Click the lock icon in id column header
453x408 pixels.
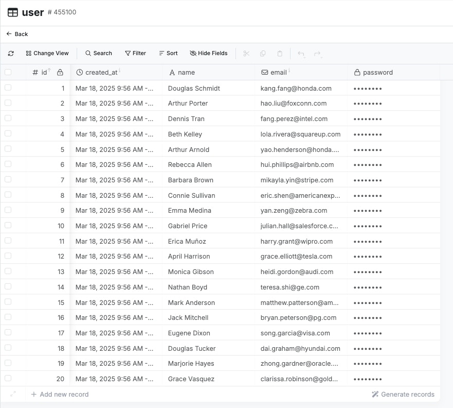60,72
